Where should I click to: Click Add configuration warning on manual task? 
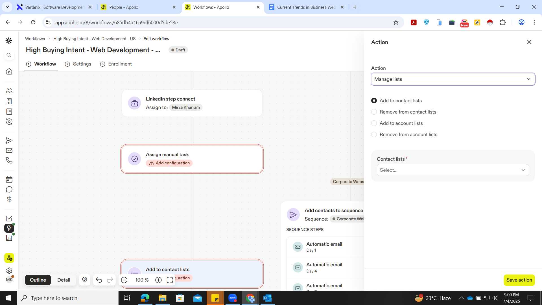point(169,163)
